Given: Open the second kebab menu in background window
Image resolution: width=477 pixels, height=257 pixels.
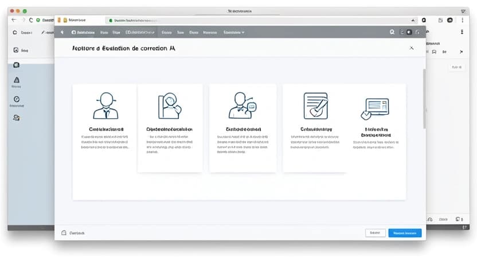Looking at the screenshot, I should tap(462, 32).
